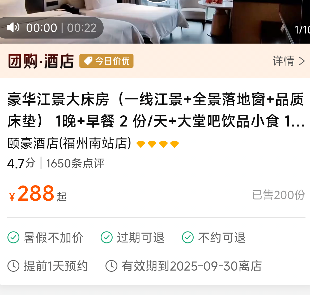Open 详情 details link
310x295 pixels.
pyautogui.click(x=283, y=61)
